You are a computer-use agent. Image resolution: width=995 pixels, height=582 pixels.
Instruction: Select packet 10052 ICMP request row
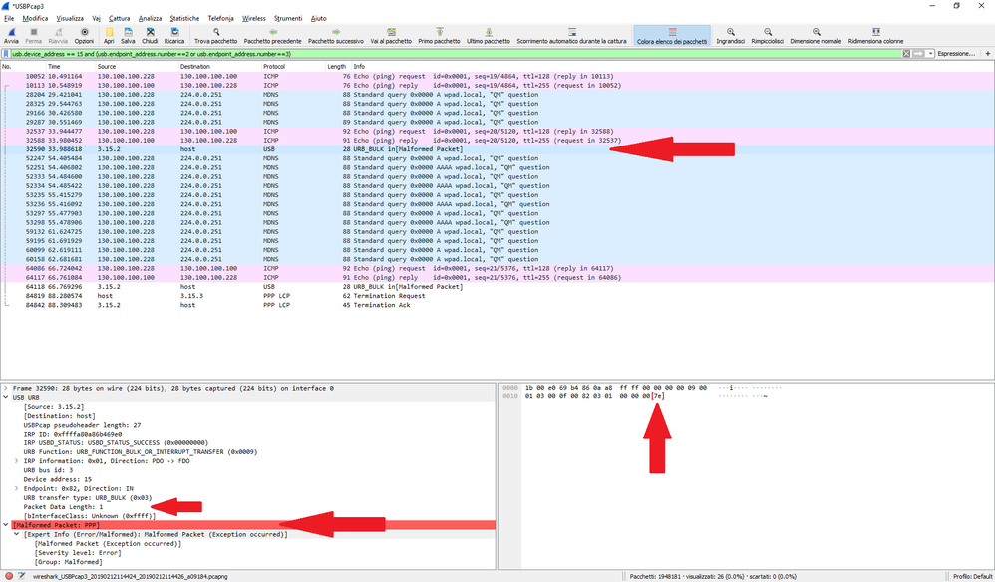click(497, 76)
